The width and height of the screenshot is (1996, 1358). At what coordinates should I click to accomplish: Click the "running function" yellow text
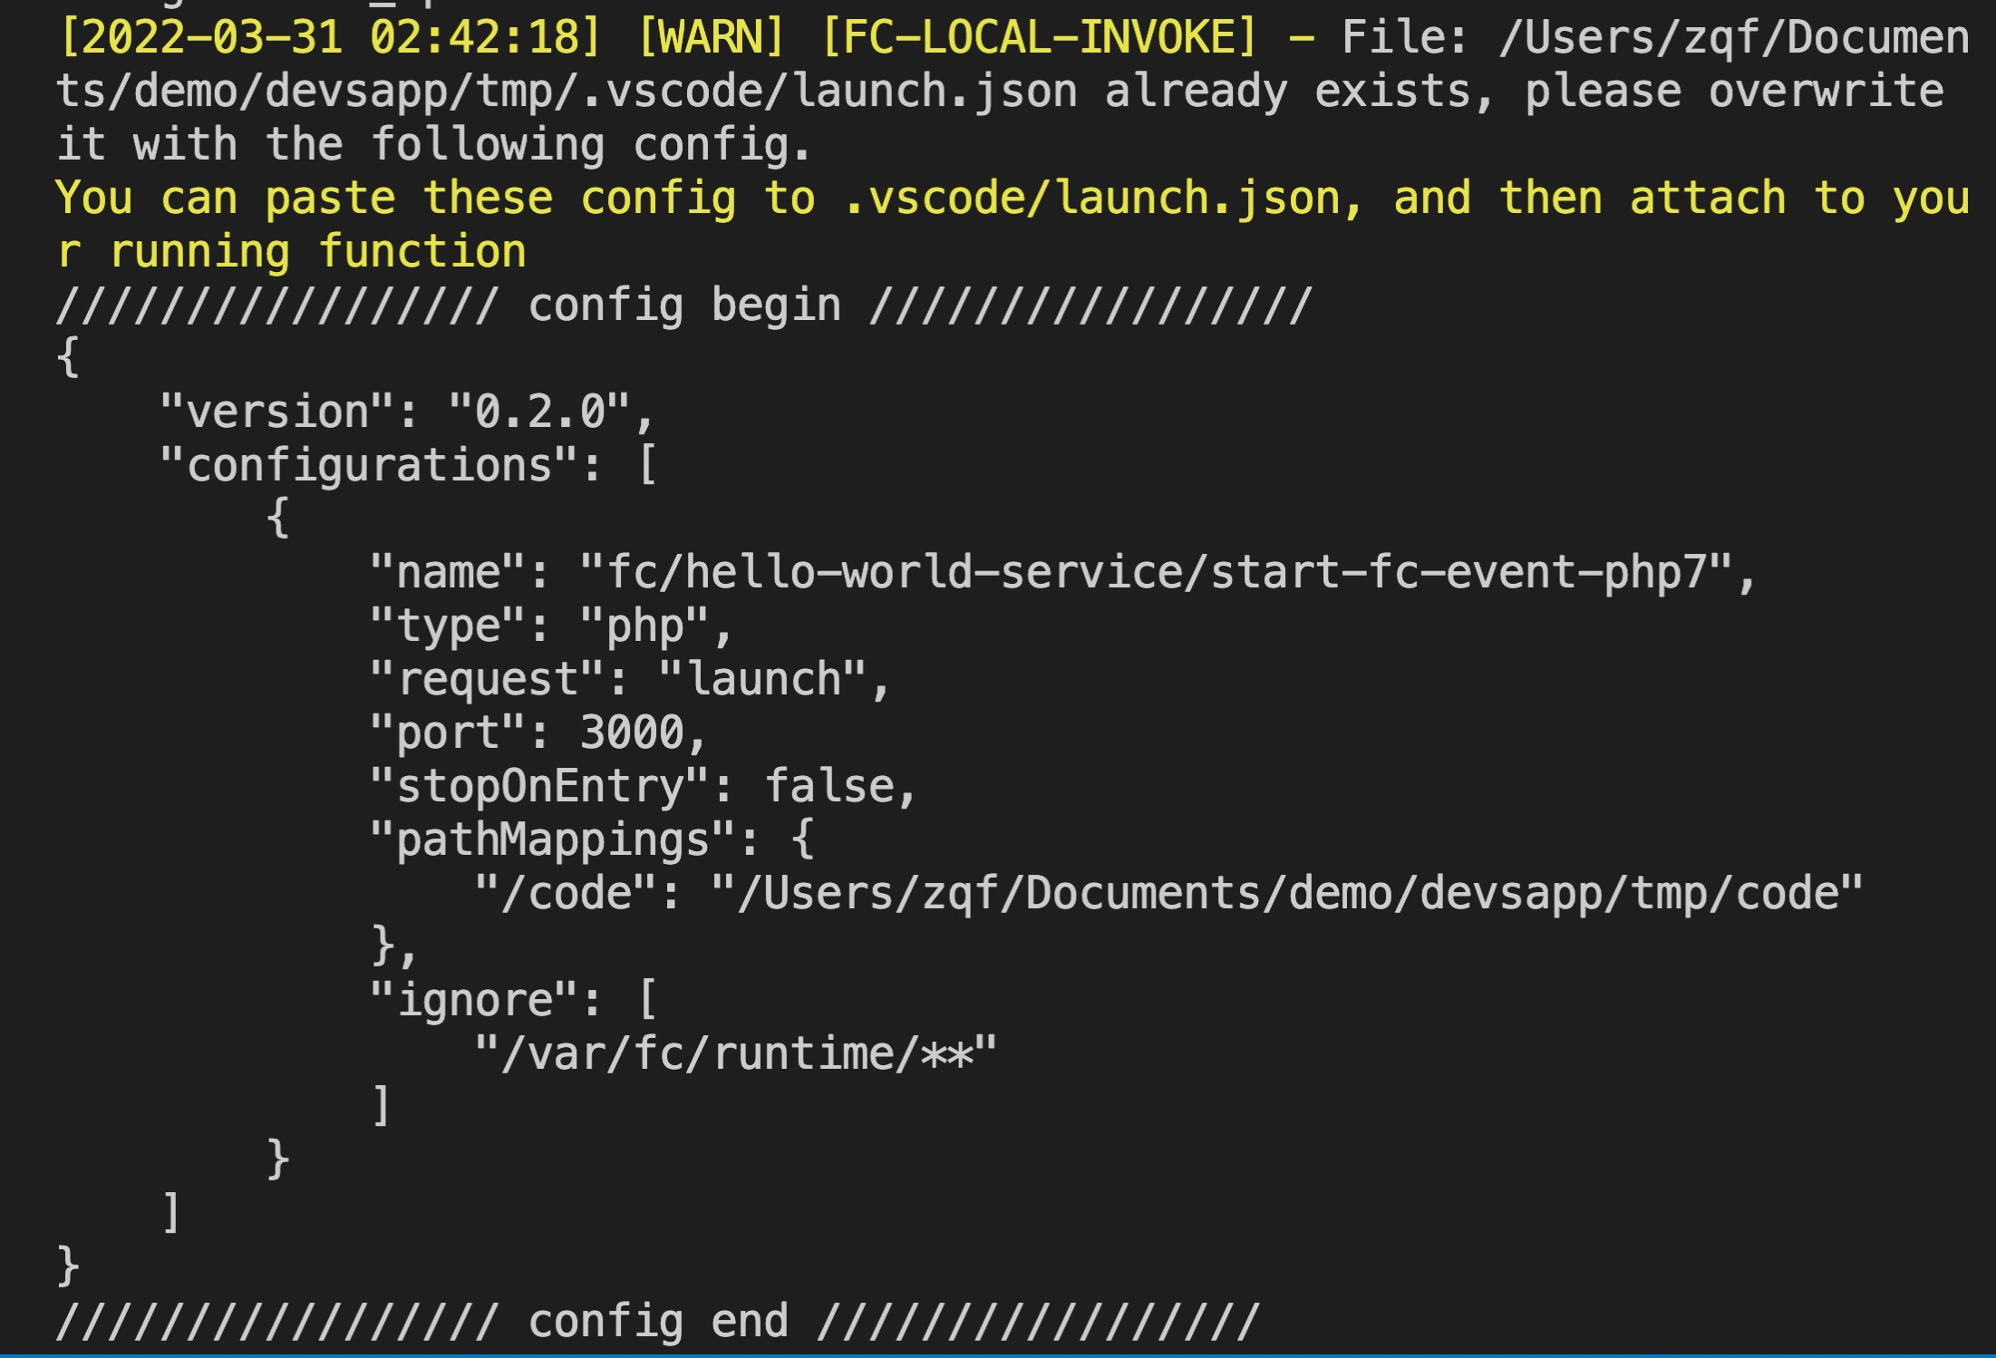point(317,251)
